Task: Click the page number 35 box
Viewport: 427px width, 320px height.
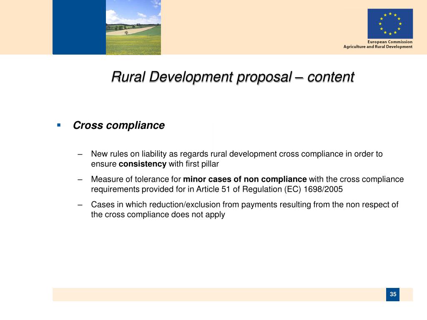Action: pos(393,295)
